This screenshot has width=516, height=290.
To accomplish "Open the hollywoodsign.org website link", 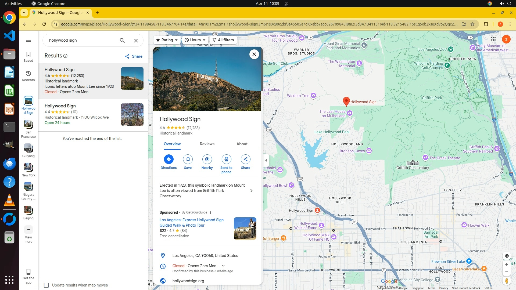I will pyautogui.click(x=188, y=281).
